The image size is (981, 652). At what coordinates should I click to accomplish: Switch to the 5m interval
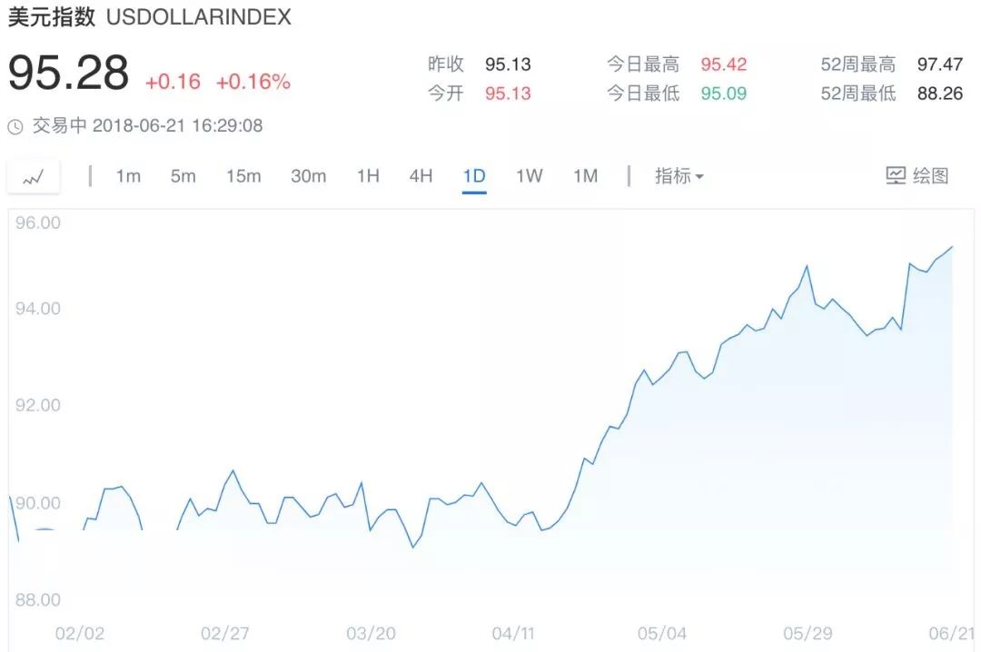tap(183, 176)
